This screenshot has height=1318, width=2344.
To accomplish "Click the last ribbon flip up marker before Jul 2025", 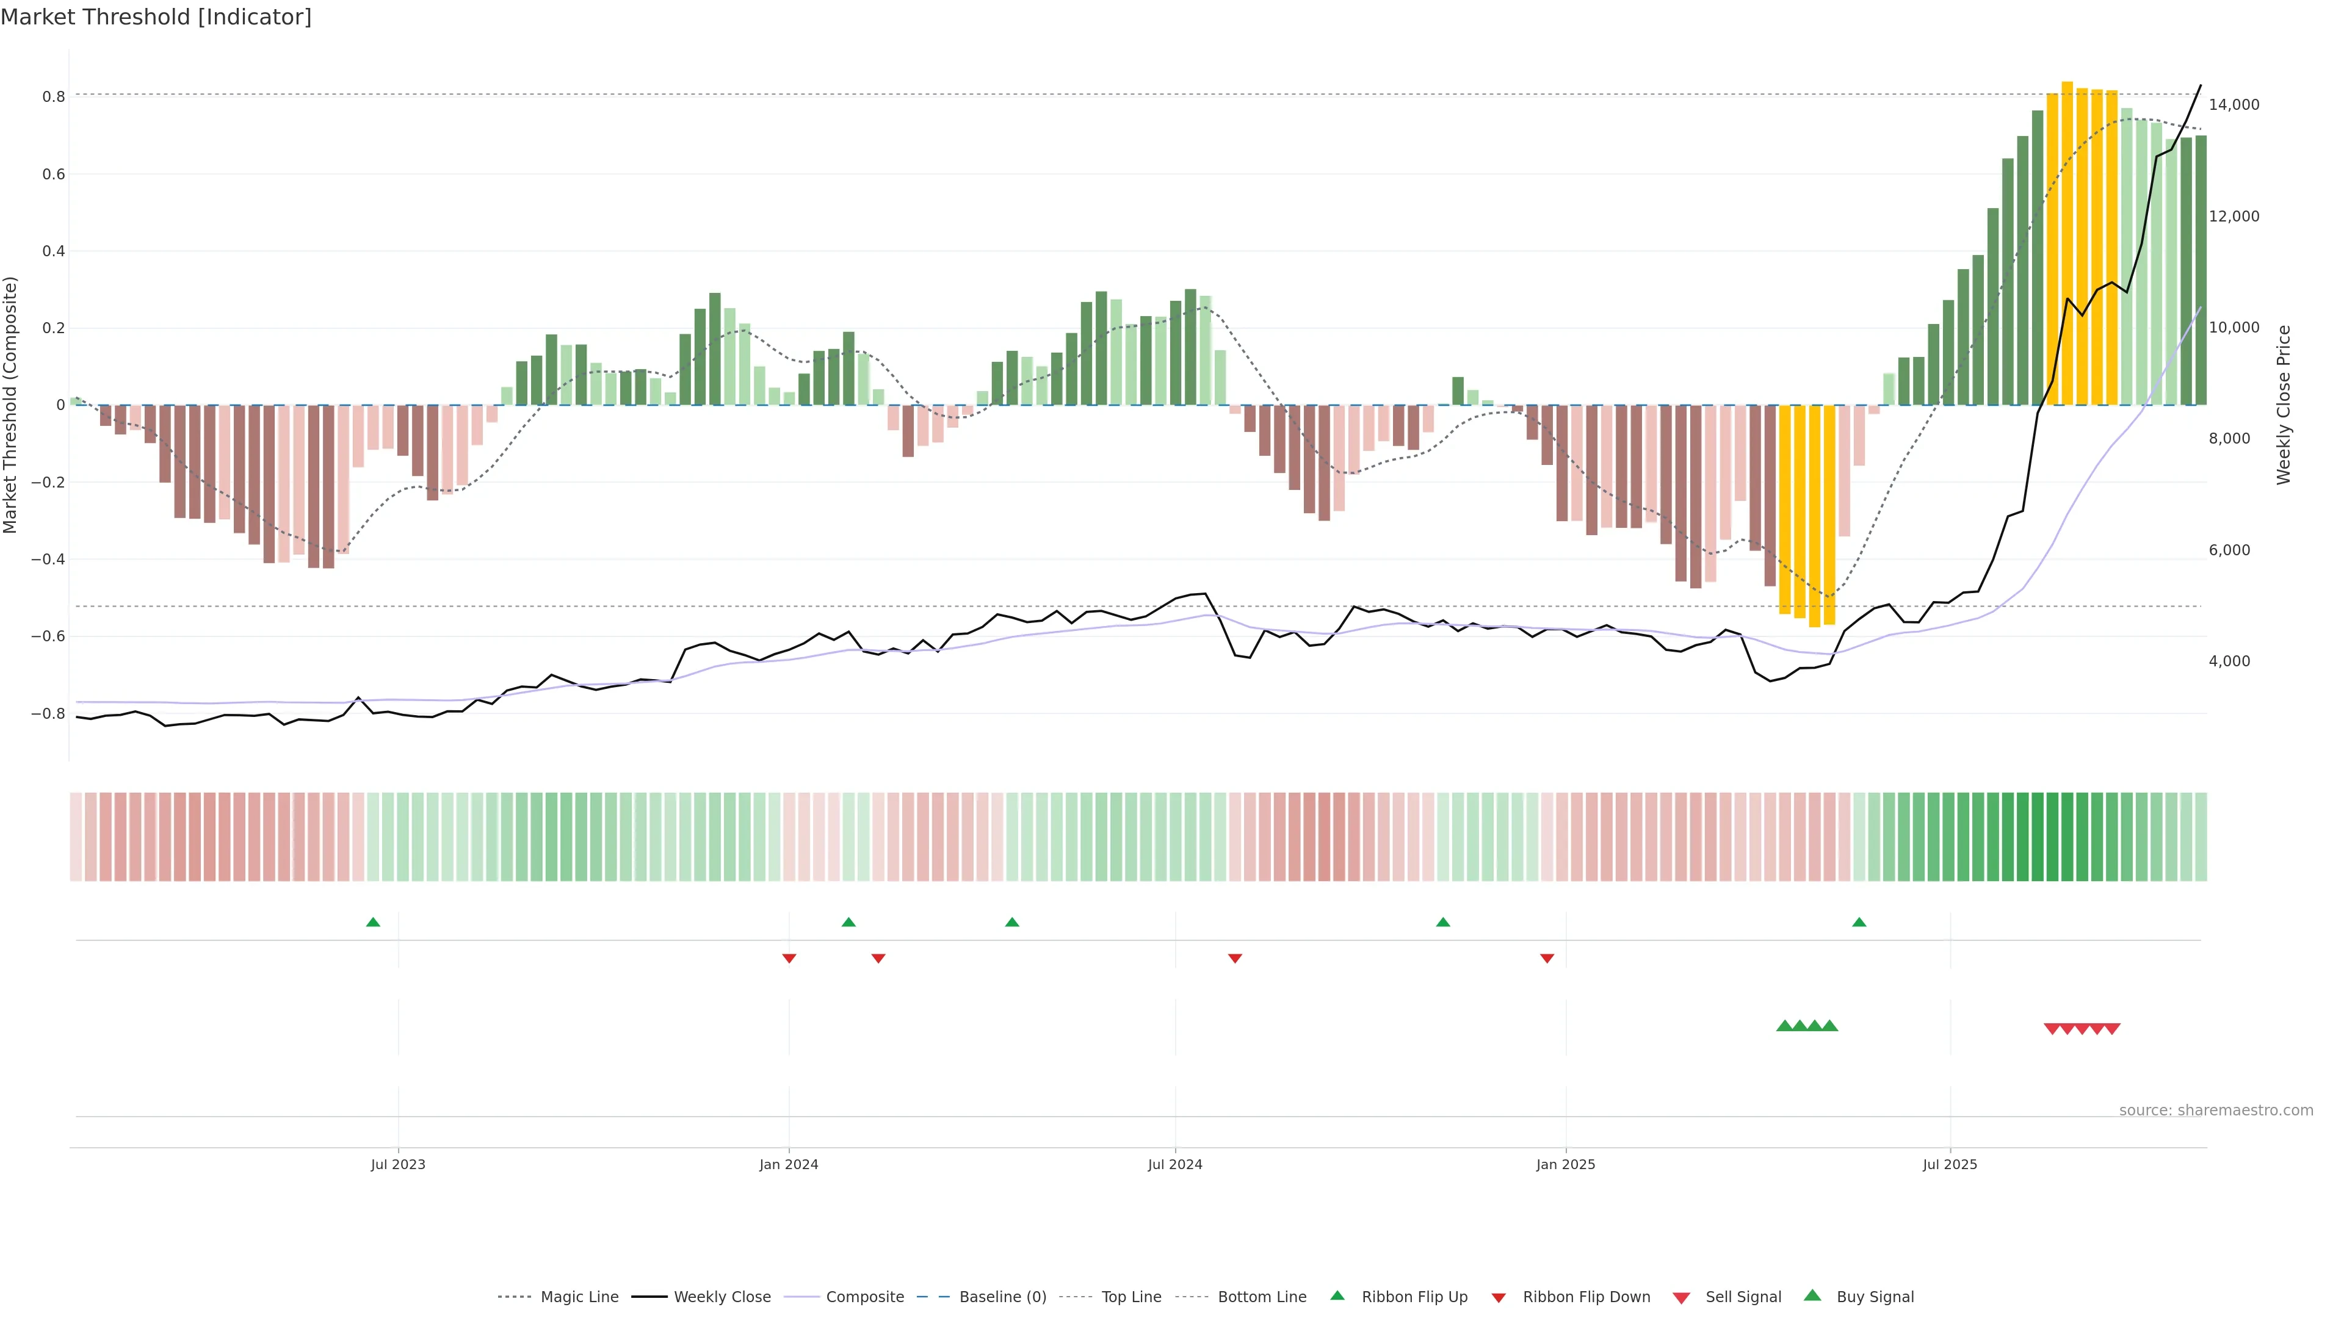I will [1859, 923].
